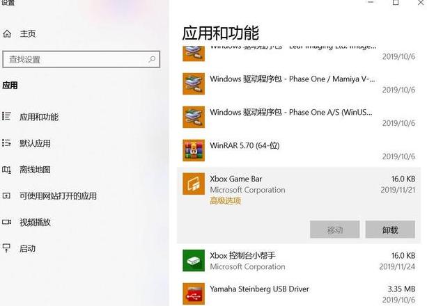Click the Phase One A/S driver package icon

click(x=194, y=117)
